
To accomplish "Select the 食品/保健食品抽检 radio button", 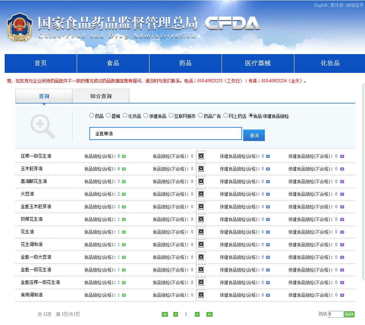I will 251,115.
